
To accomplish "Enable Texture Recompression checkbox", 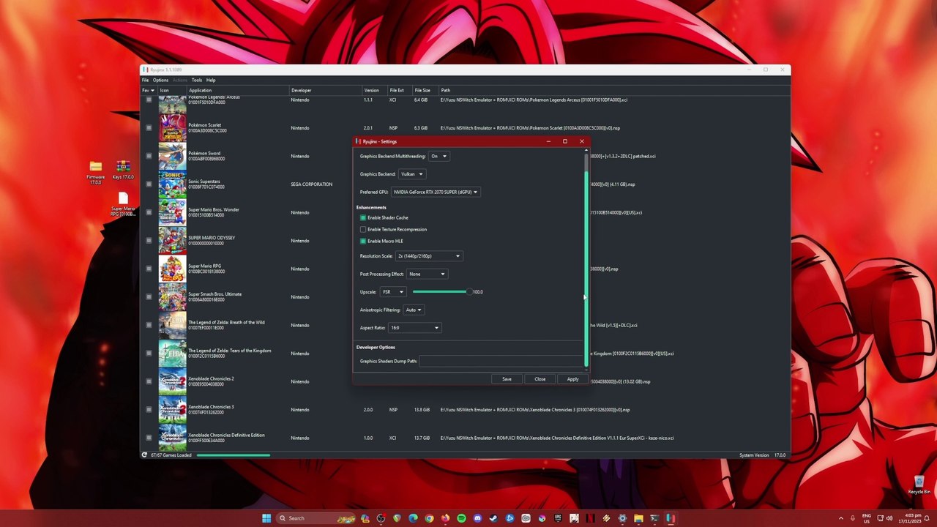I will tap(363, 229).
